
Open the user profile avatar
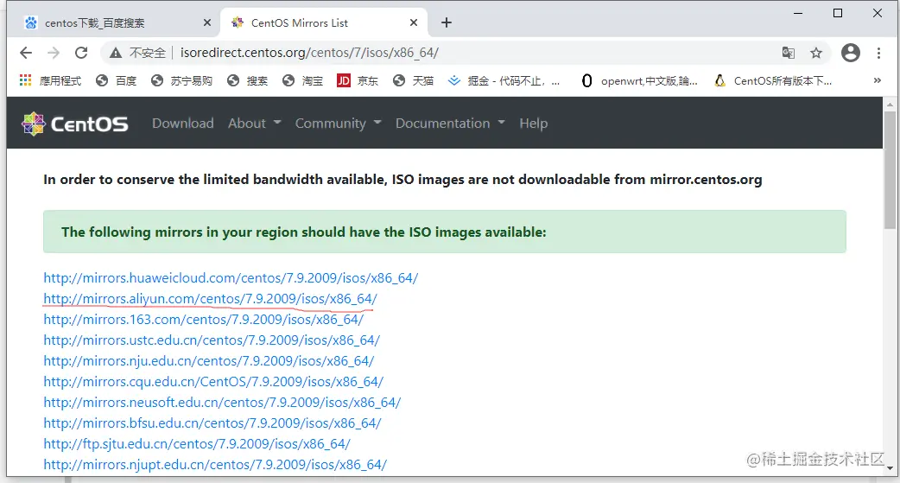tap(851, 53)
